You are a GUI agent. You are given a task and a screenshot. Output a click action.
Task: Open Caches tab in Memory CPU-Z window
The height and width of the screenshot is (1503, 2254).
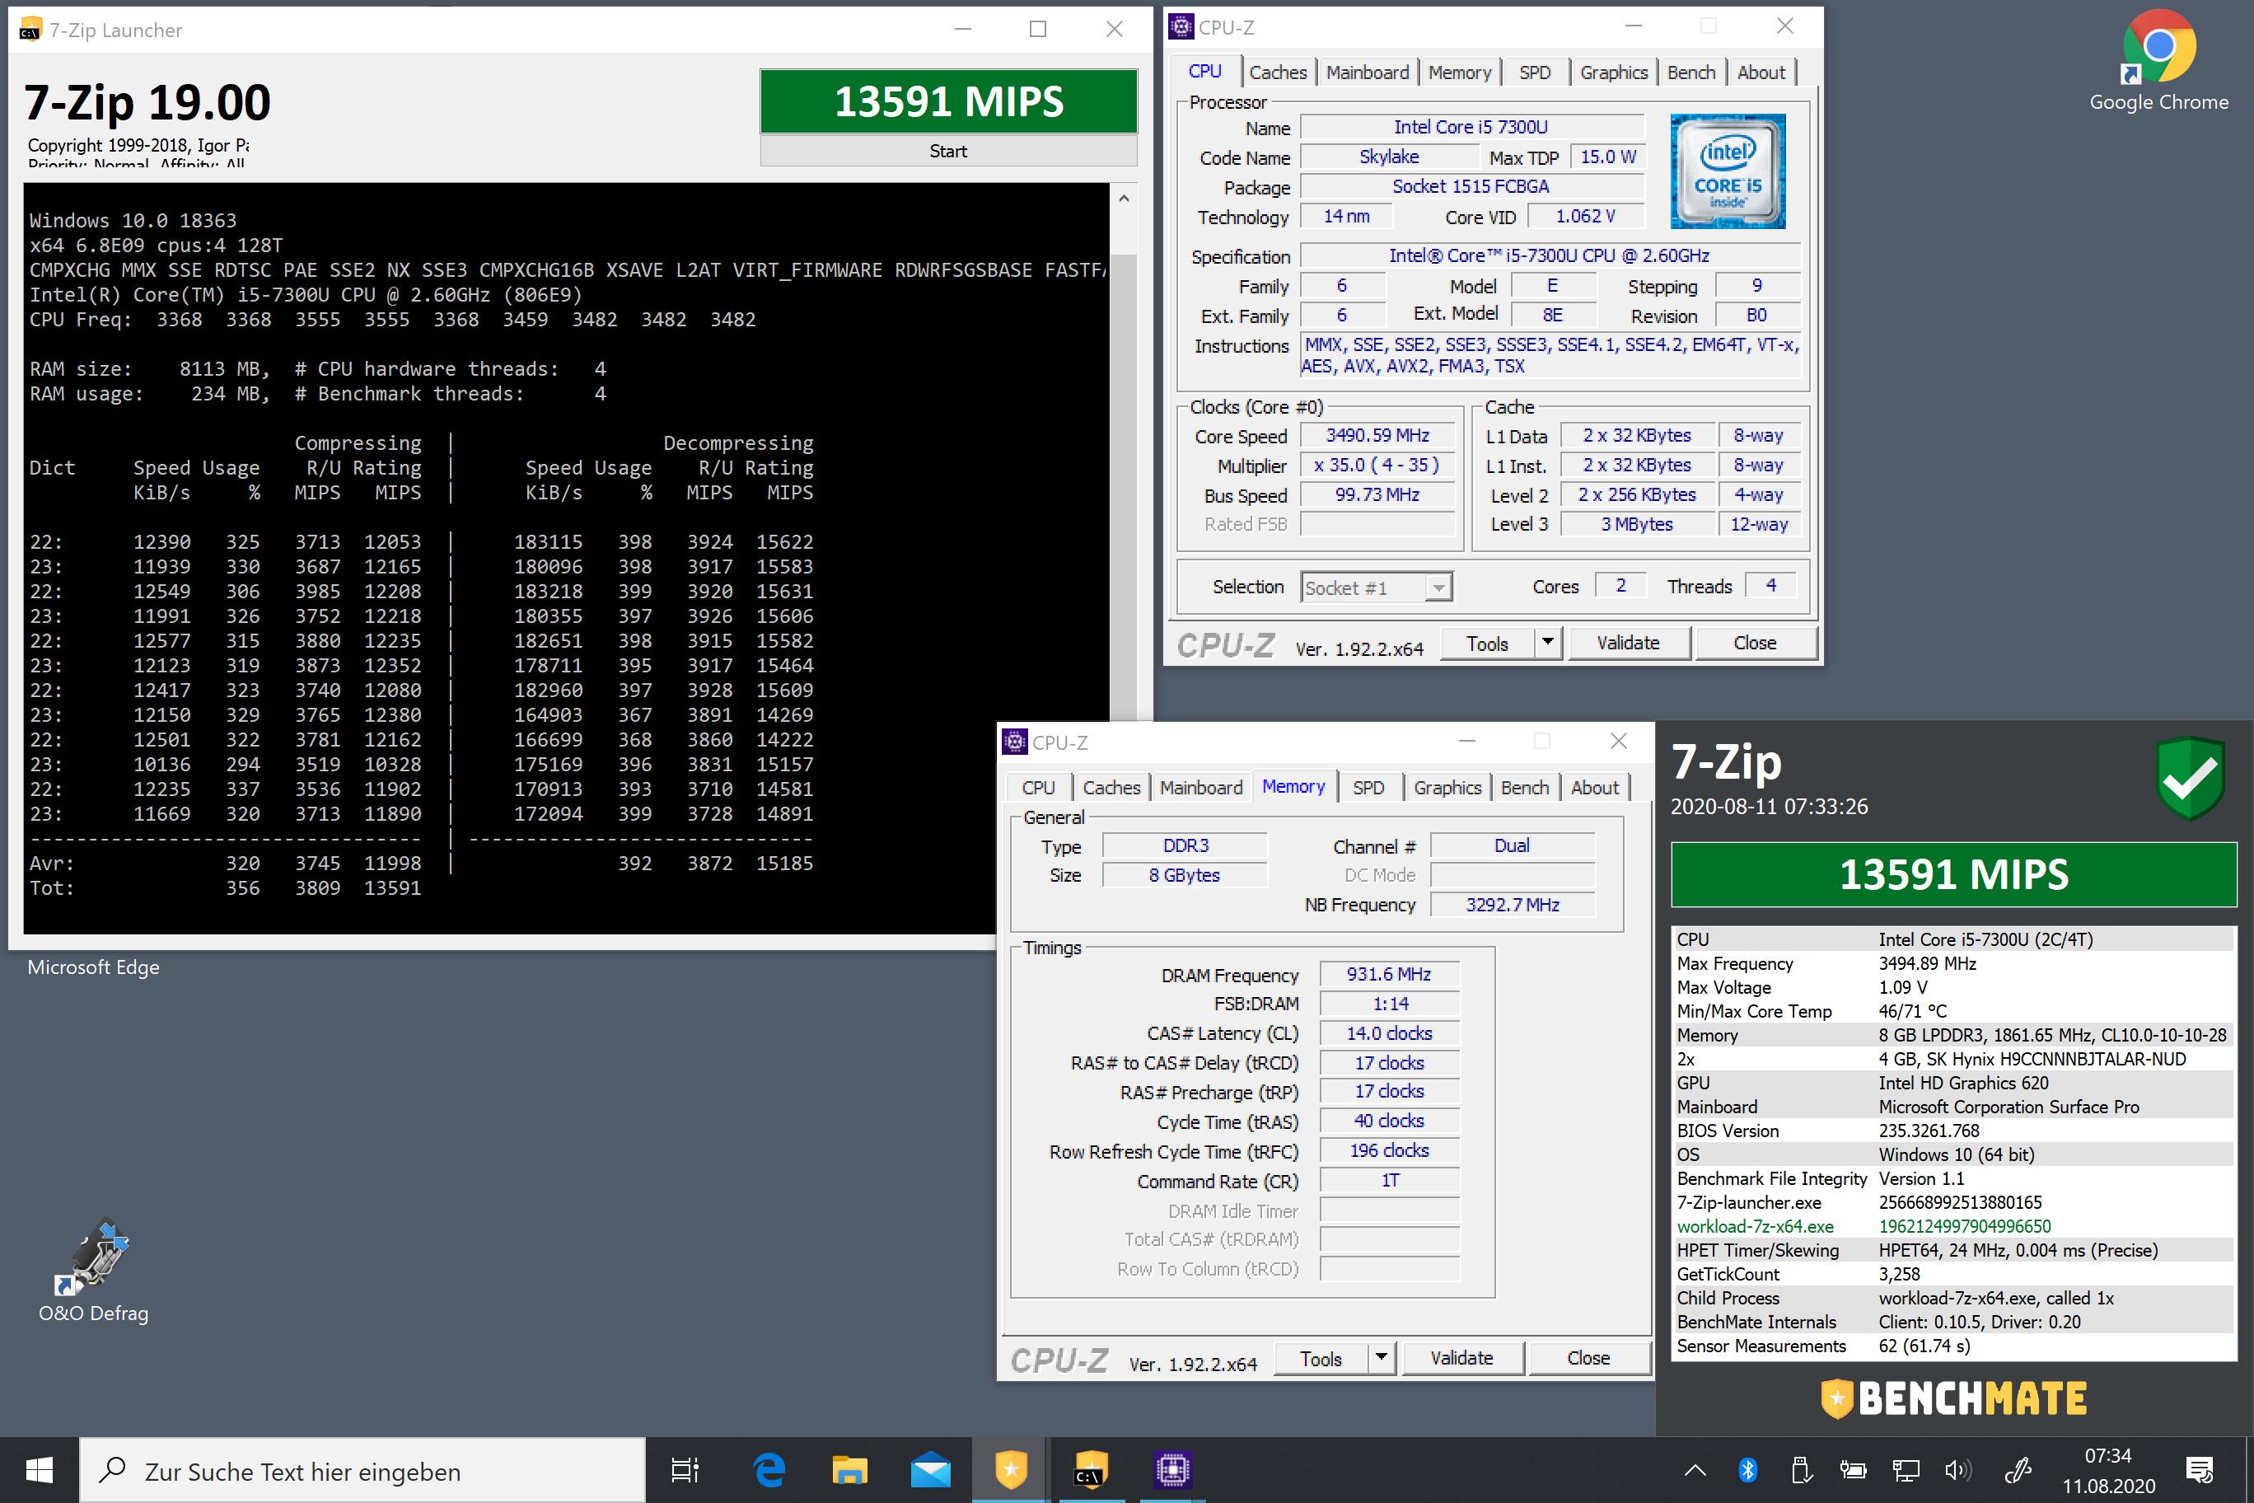[1111, 787]
